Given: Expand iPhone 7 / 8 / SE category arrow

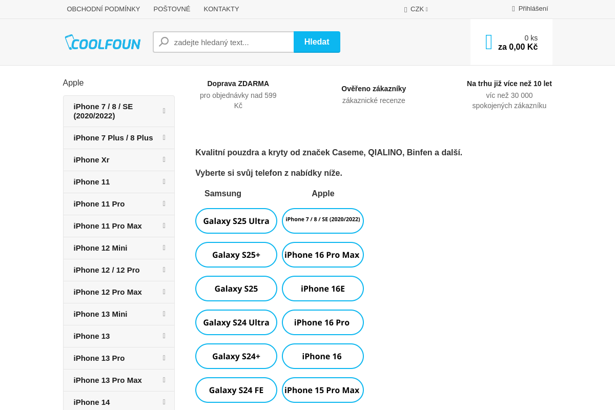Looking at the screenshot, I should [164, 111].
